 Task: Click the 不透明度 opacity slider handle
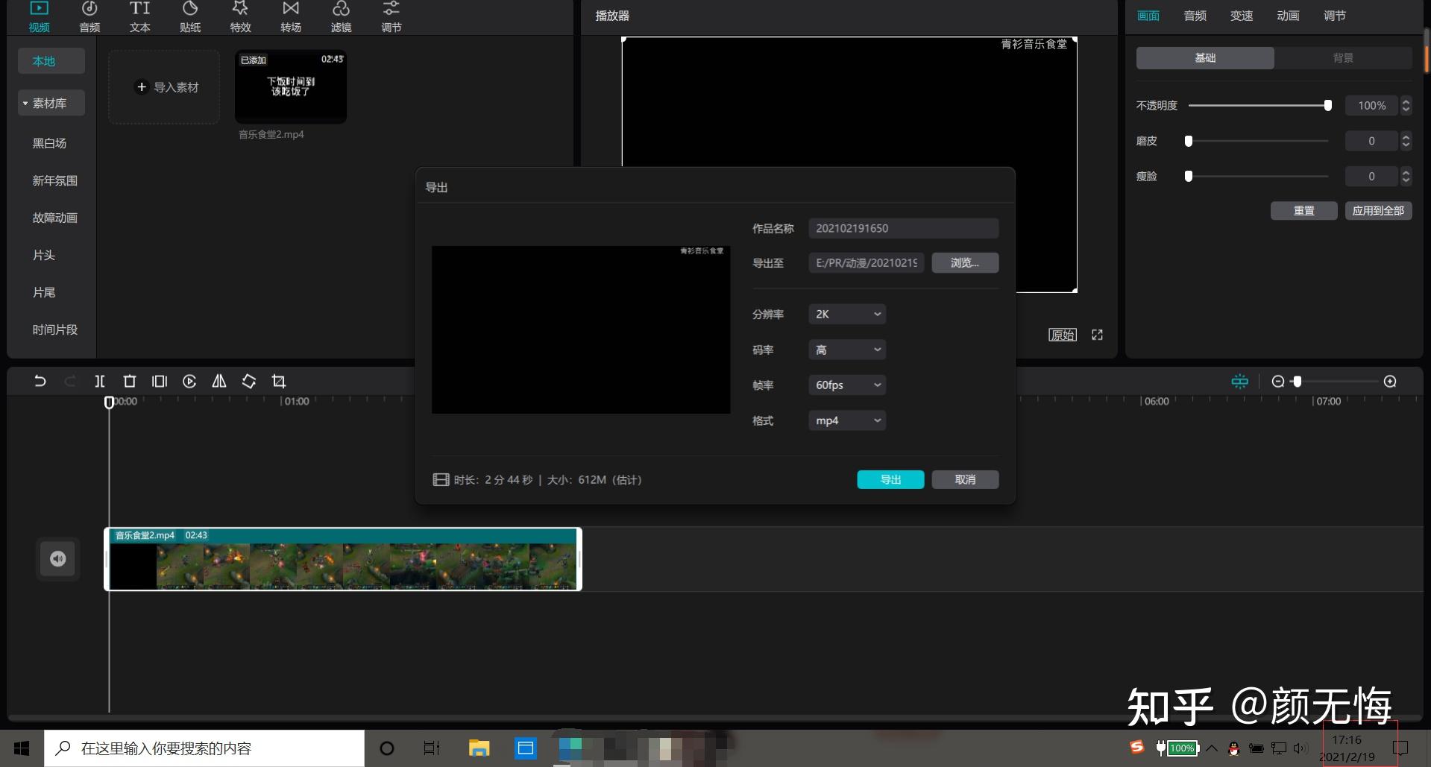1327,106
